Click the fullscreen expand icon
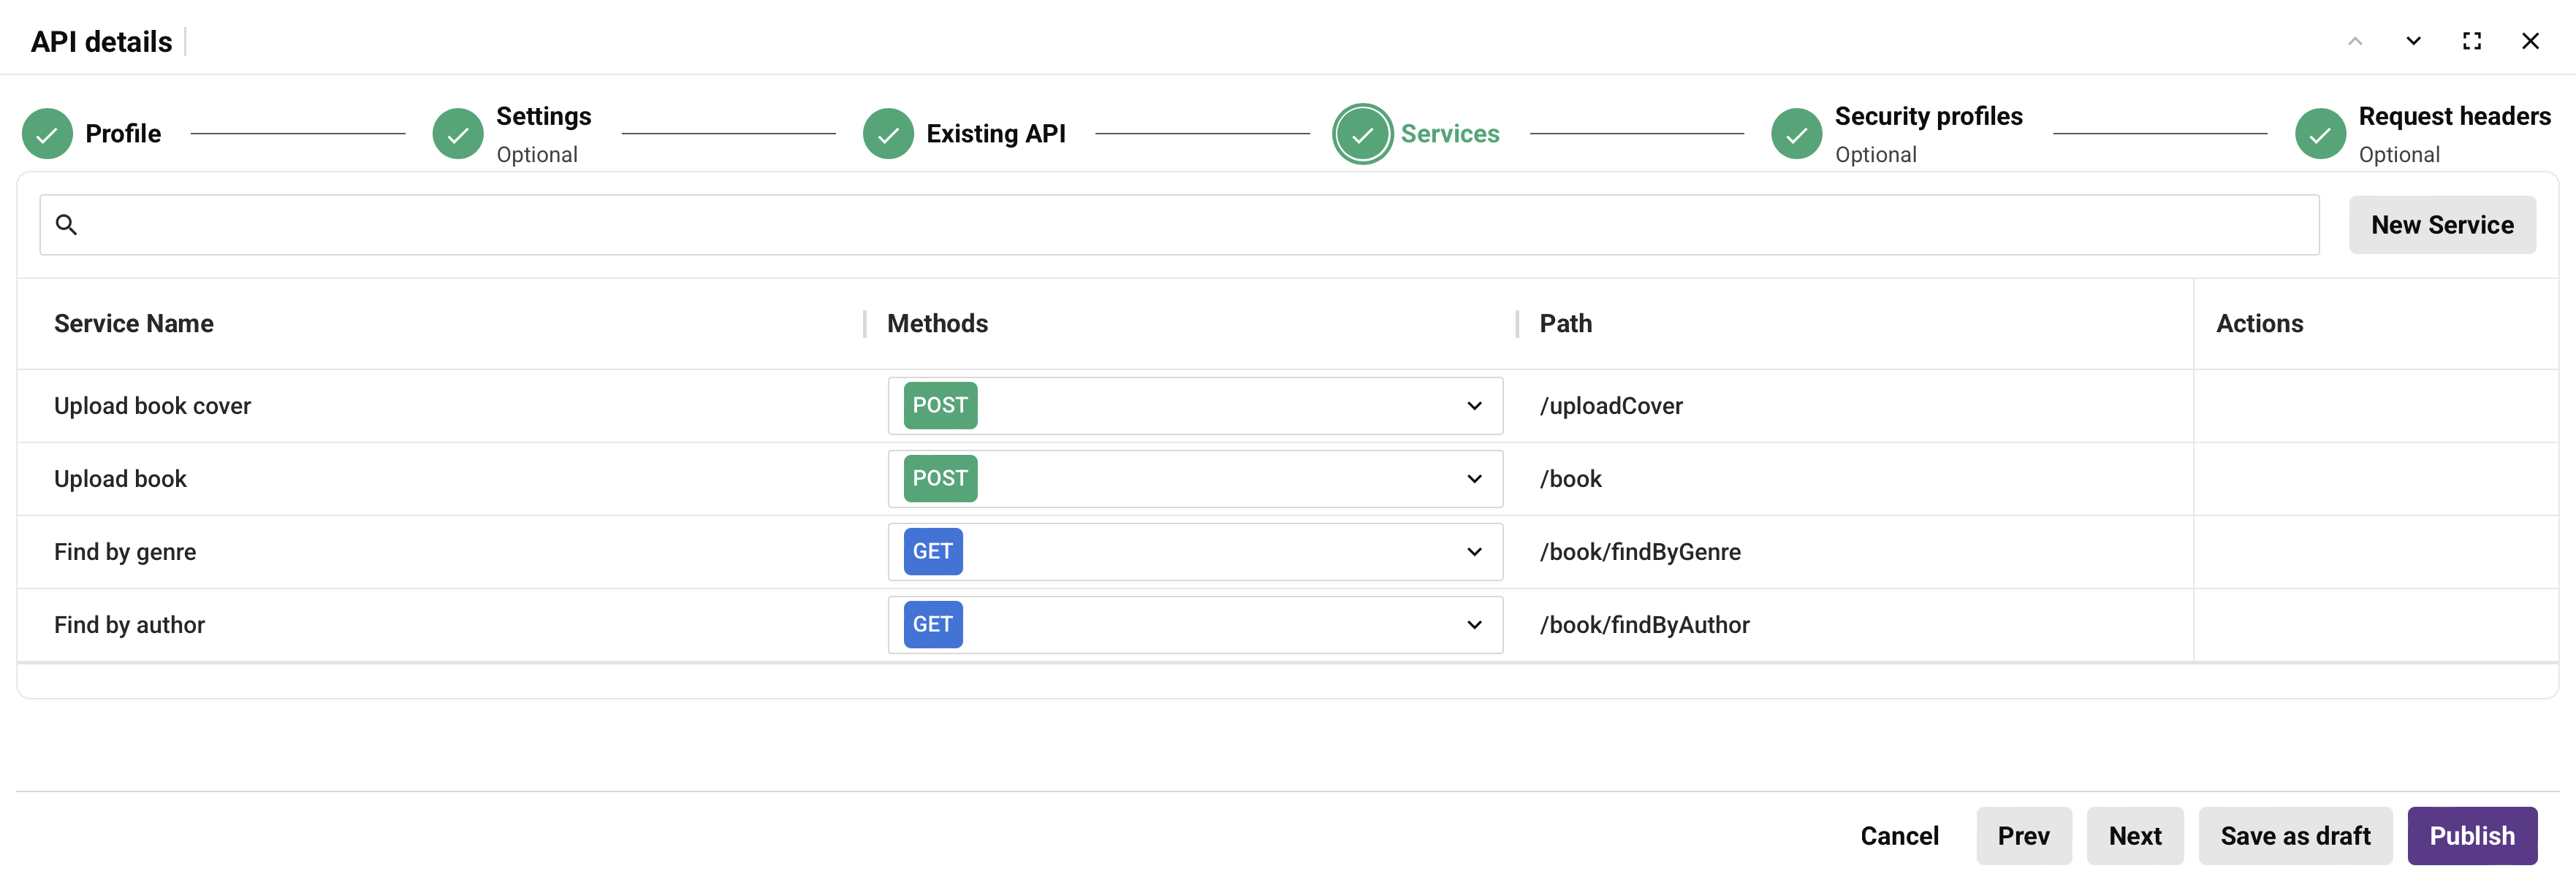 click(2472, 41)
